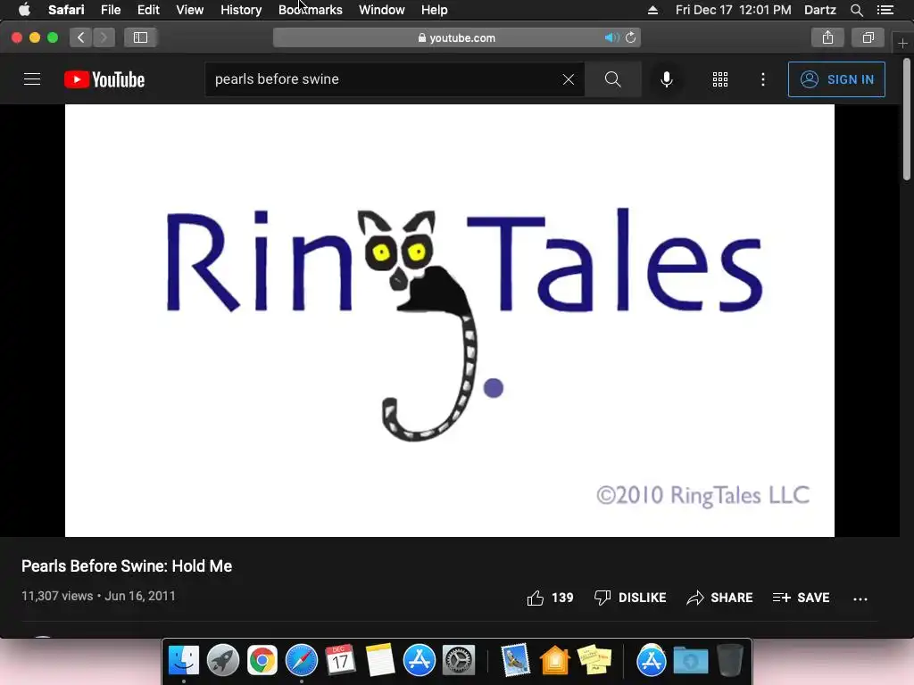Open a new tab with plus button

pyautogui.click(x=902, y=43)
